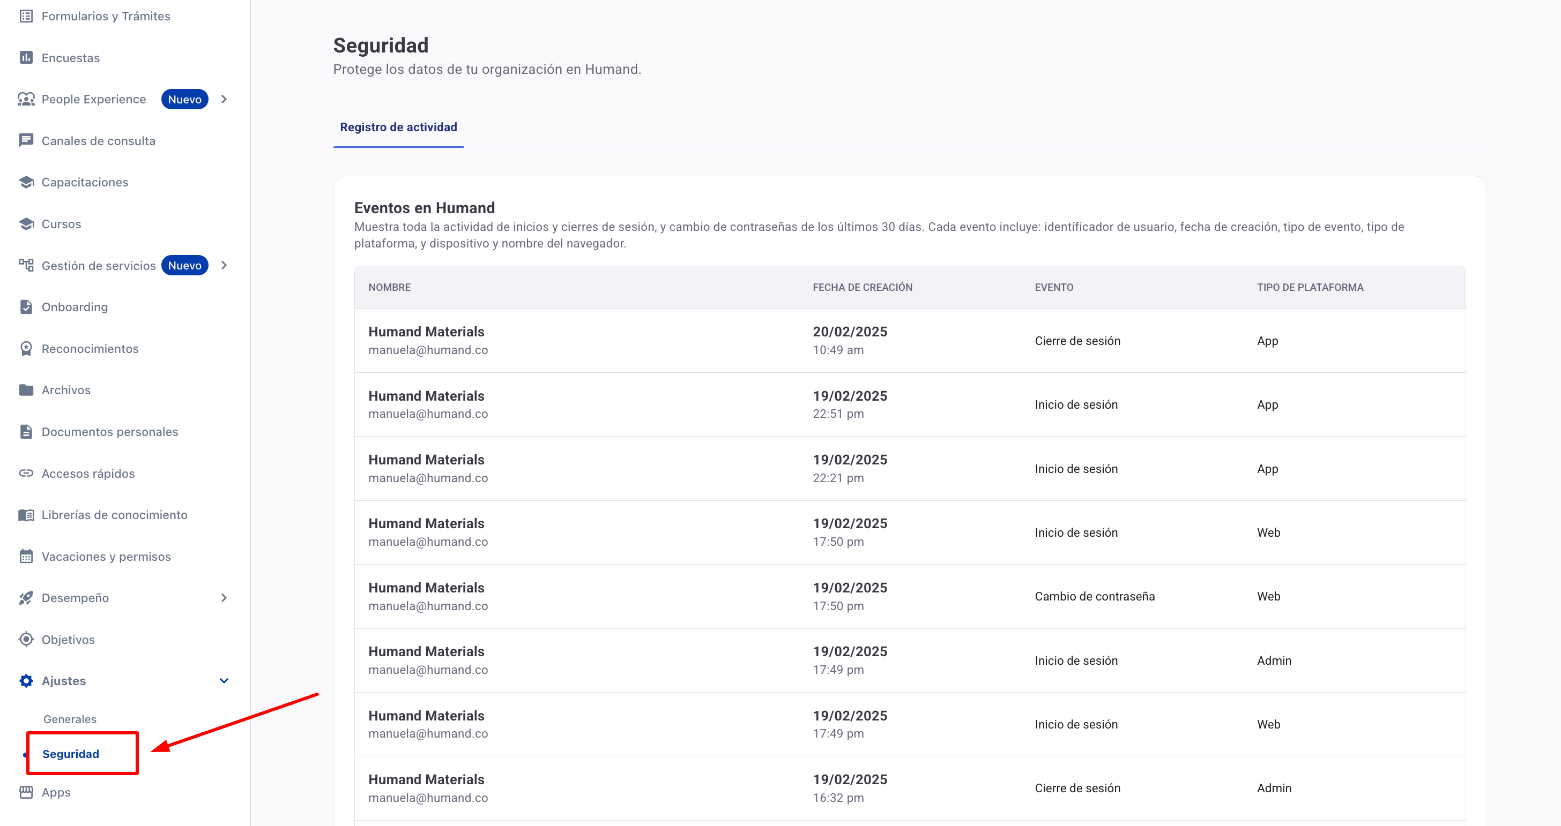This screenshot has height=826, width=1561.
Task: Expand the Gestión de servicios submenu chevron
Action: pos(224,265)
